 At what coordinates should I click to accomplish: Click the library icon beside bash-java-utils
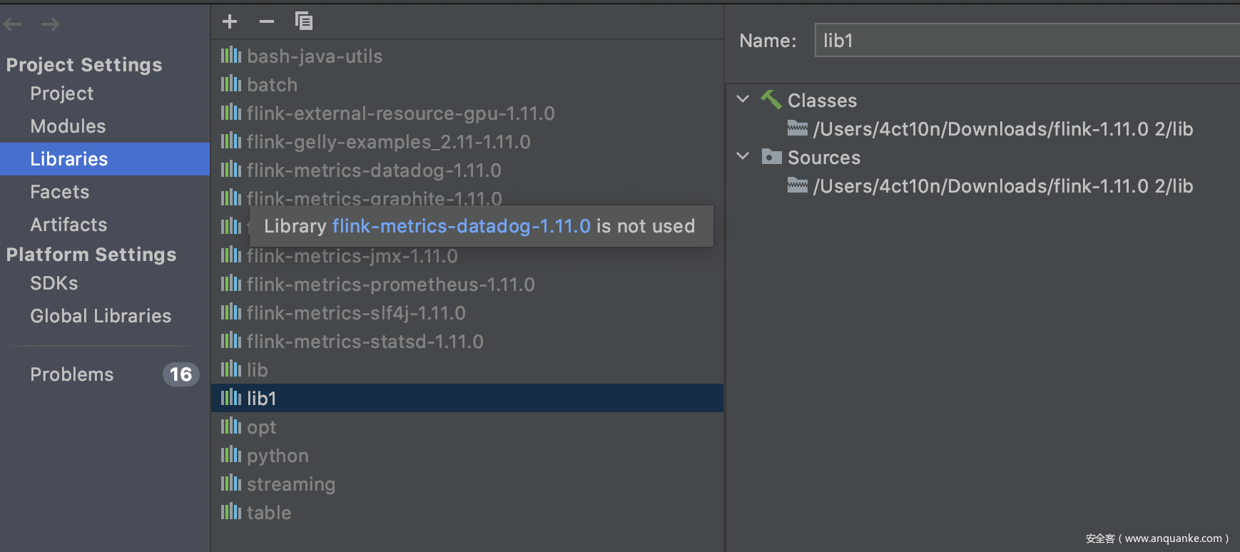pos(231,56)
